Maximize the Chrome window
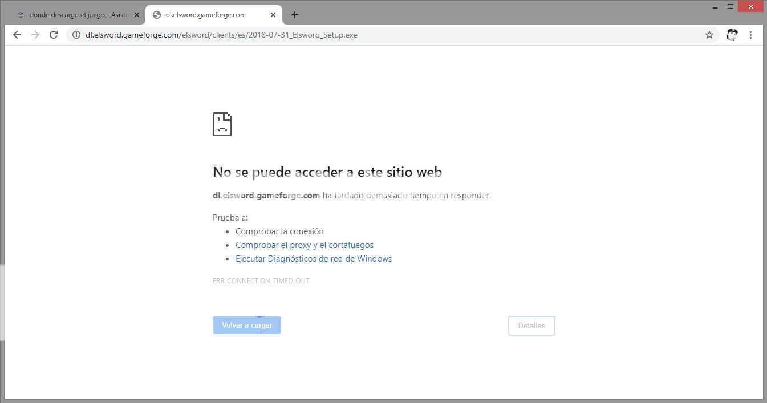Viewport: 767px width, 403px height. pyautogui.click(x=731, y=6)
